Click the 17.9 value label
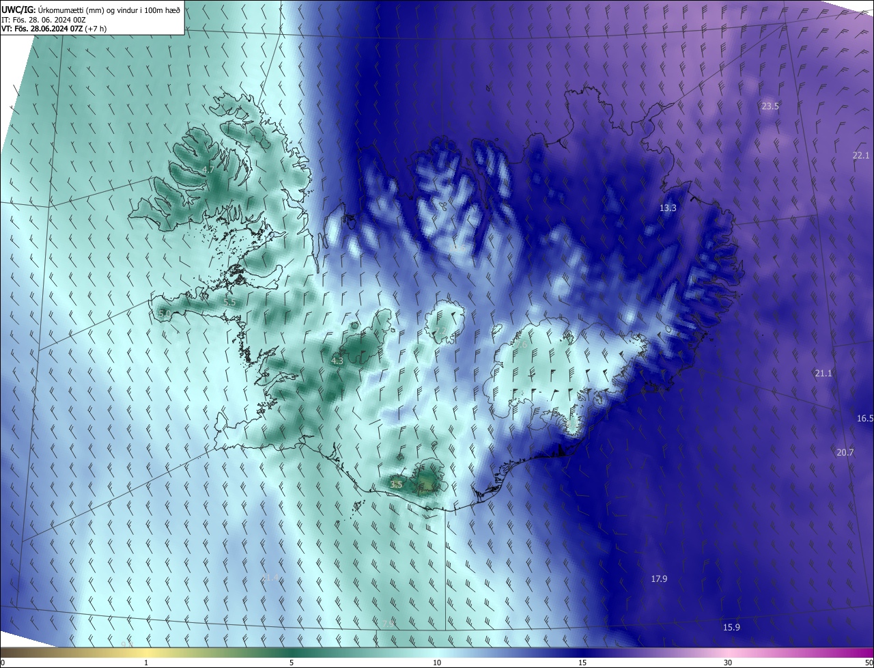874x668 pixels. 659,579
